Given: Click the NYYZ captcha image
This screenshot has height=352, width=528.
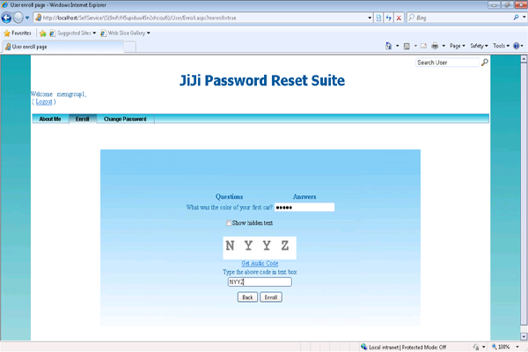Looking at the screenshot, I should 260,247.
